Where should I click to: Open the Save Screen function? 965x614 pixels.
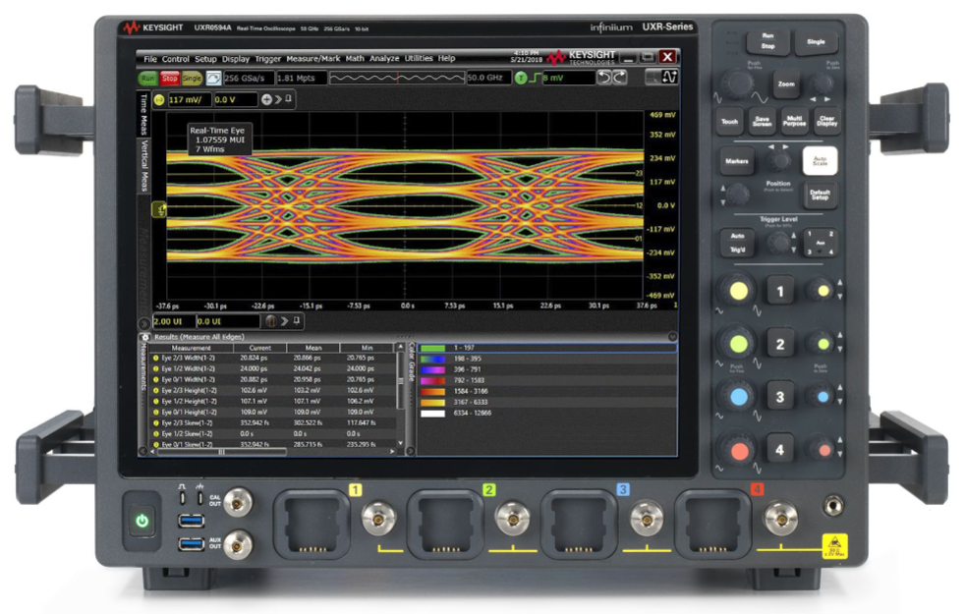point(763,122)
